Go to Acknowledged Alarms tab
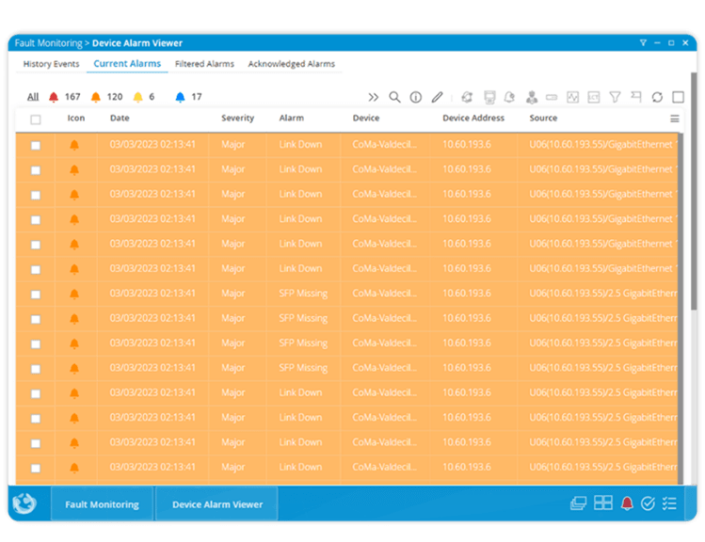 click(292, 64)
